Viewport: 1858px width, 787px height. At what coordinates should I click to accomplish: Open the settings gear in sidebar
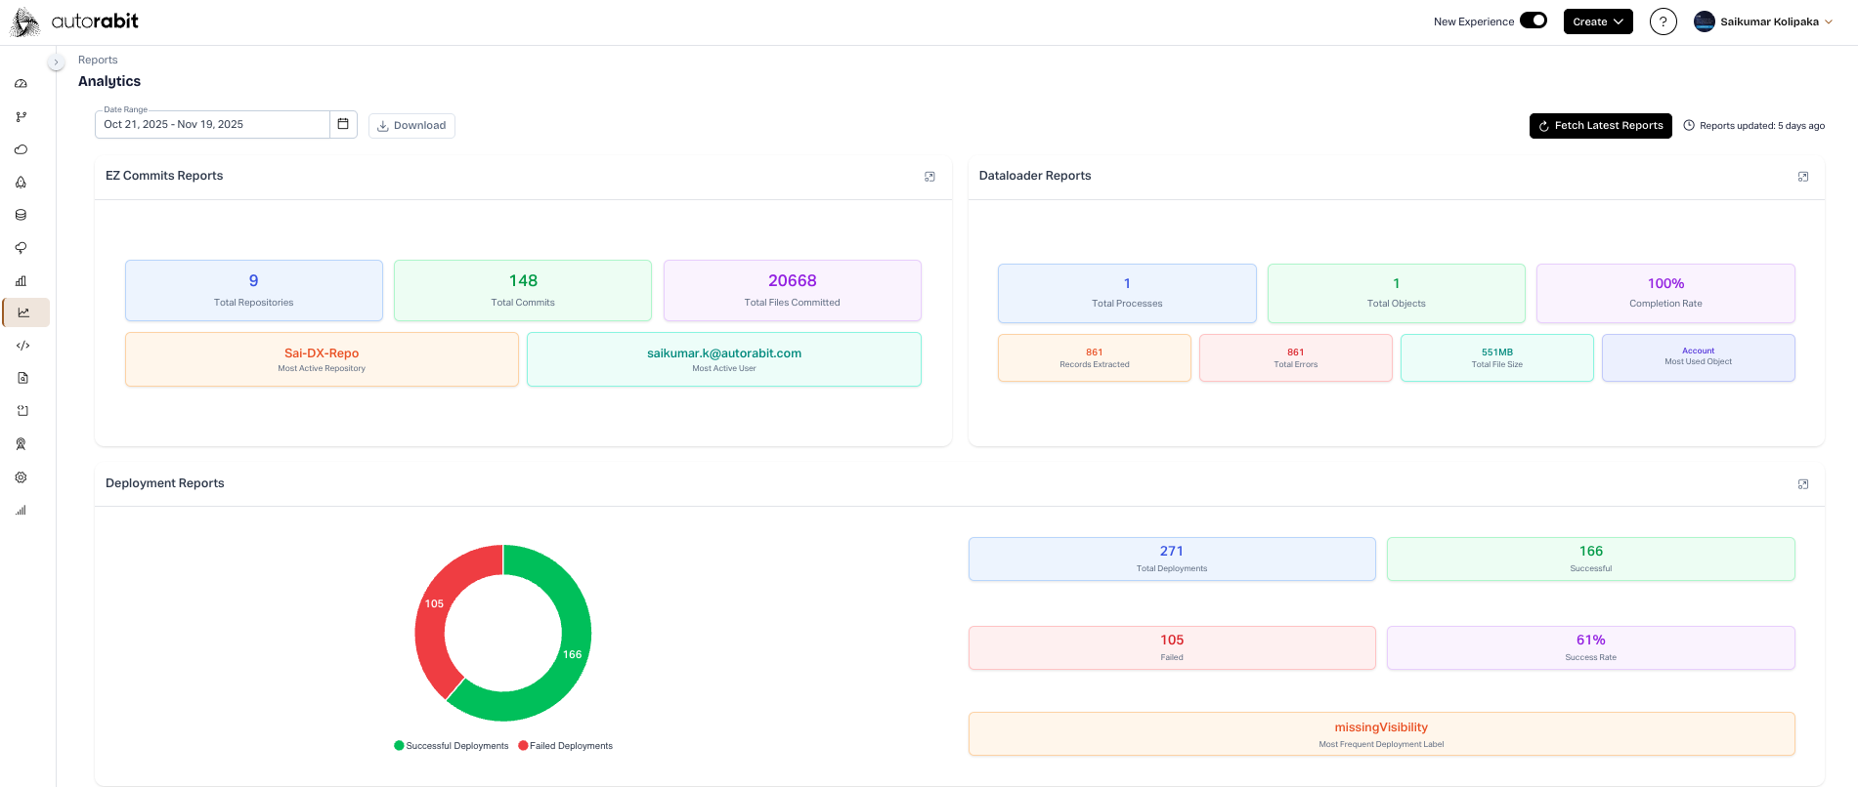[x=21, y=477]
